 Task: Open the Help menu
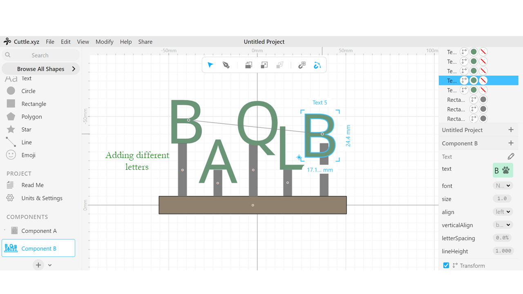(126, 42)
